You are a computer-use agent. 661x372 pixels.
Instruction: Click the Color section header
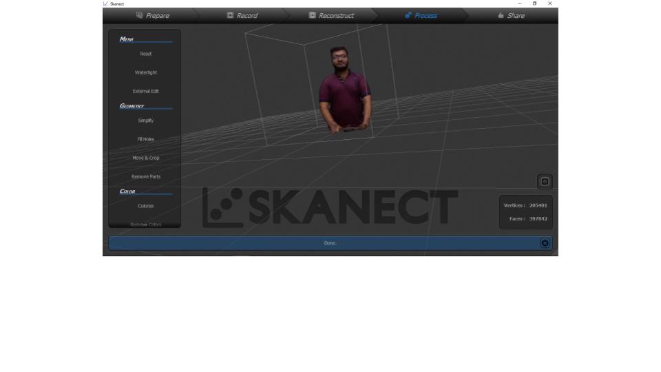(x=127, y=192)
